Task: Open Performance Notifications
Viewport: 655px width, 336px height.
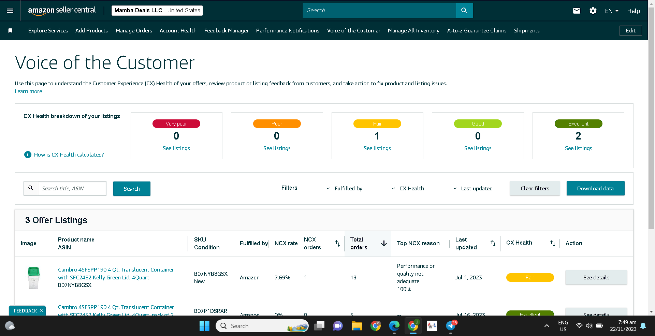Action: (x=288, y=31)
